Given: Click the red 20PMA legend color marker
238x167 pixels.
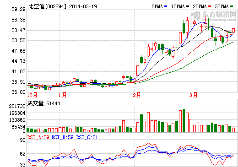Looking at the screenshot, I should 210,6.
